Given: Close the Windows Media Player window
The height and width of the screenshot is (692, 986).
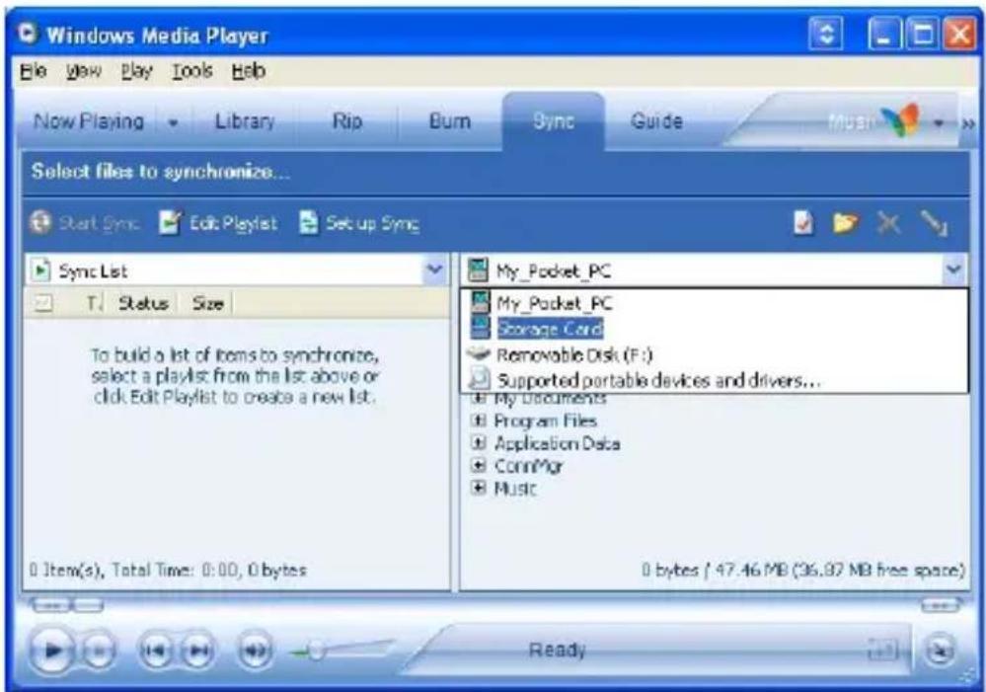Looking at the screenshot, I should 959,34.
